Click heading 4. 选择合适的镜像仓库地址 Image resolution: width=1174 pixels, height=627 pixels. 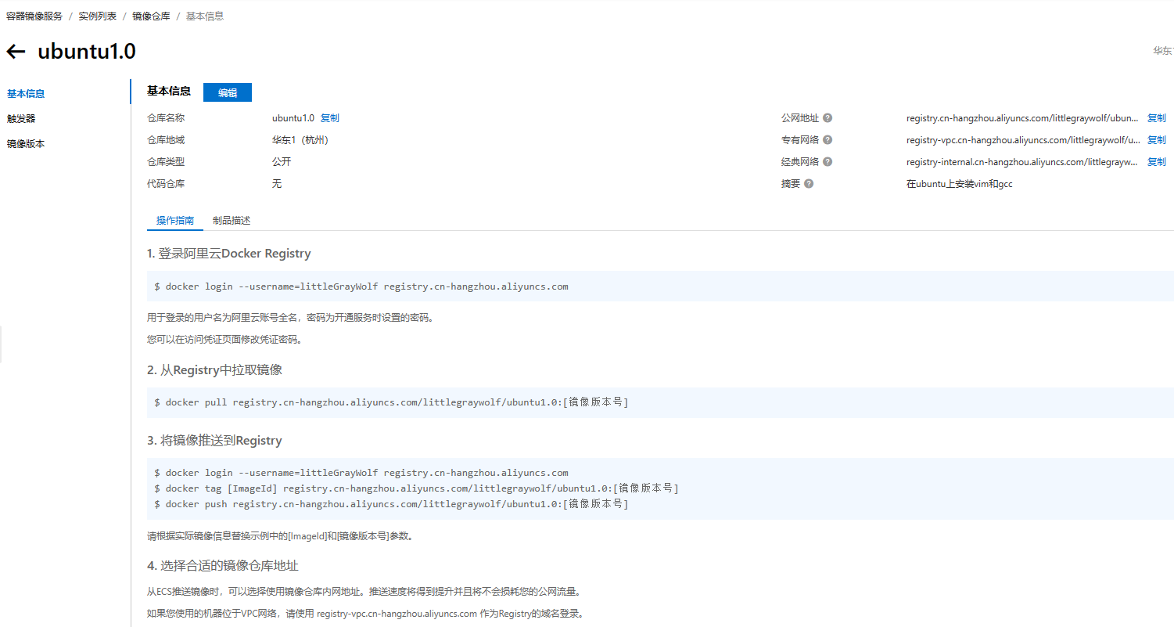(x=223, y=565)
